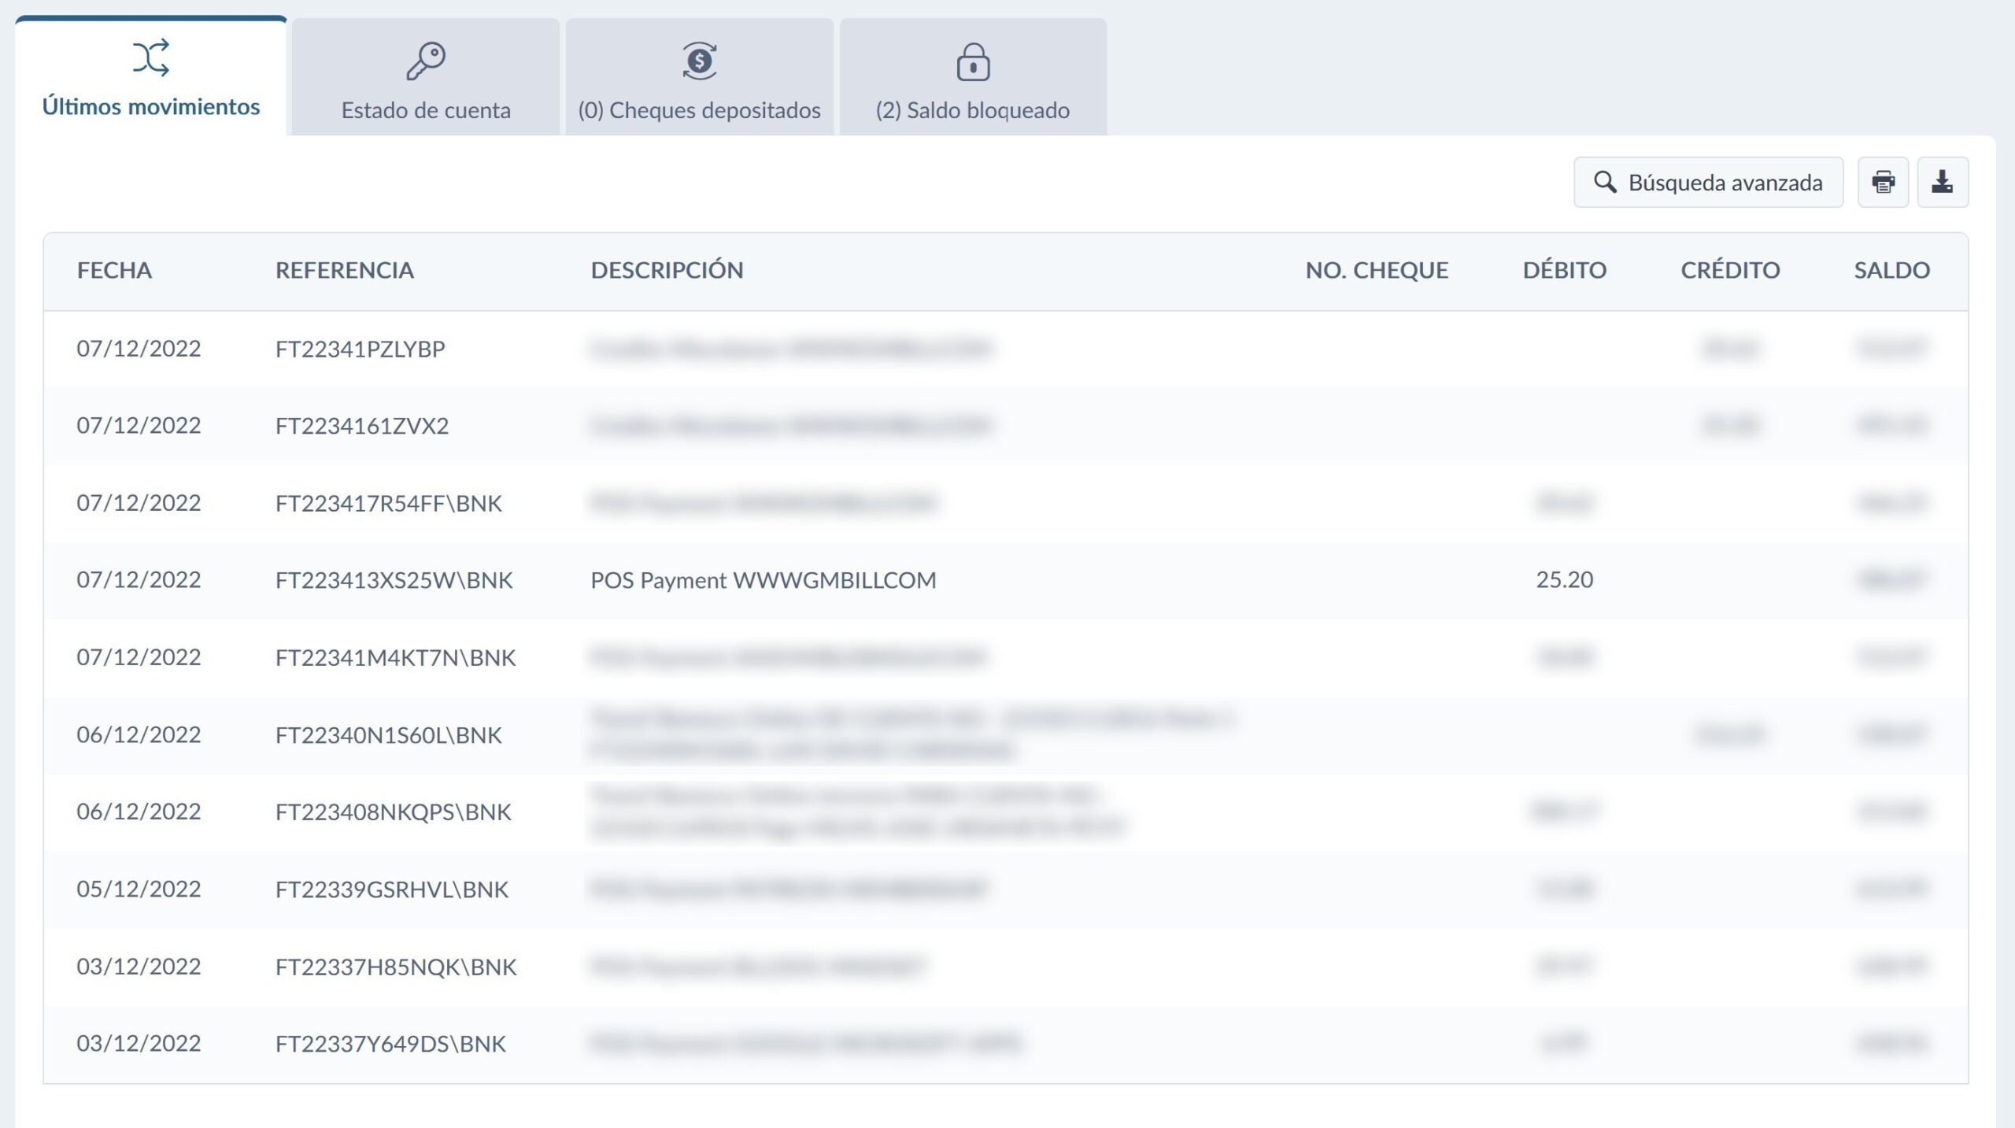Click the shuffle arrows movements icon
The width and height of the screenshot is (2015, 1128).
[150, 57]
